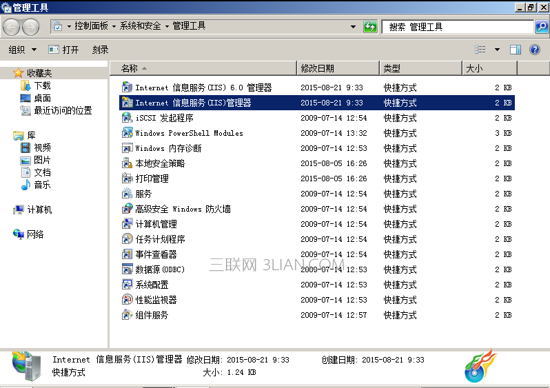This screenshot has height=388, width=550.
Task: Select the 服务 gear icon
Action: [x=127, y=193]
